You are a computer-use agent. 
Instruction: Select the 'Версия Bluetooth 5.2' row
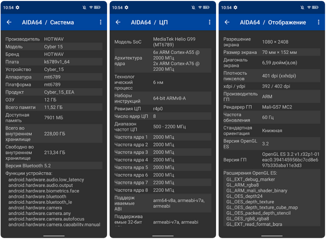(x=54, y=166)
